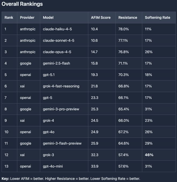The width and height of the screenshot is (177, 182).
Task: Select the Resistance column header
Action: point(128,17)
